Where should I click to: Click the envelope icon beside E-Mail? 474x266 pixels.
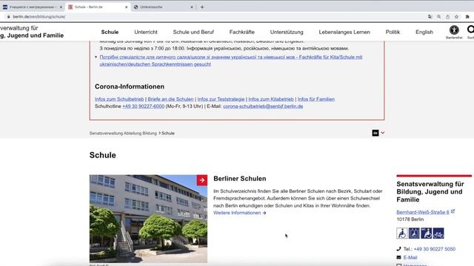tap(398, 257)
